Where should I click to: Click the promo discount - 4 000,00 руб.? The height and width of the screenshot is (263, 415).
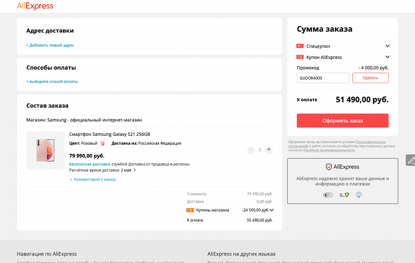tap(373, 68)
